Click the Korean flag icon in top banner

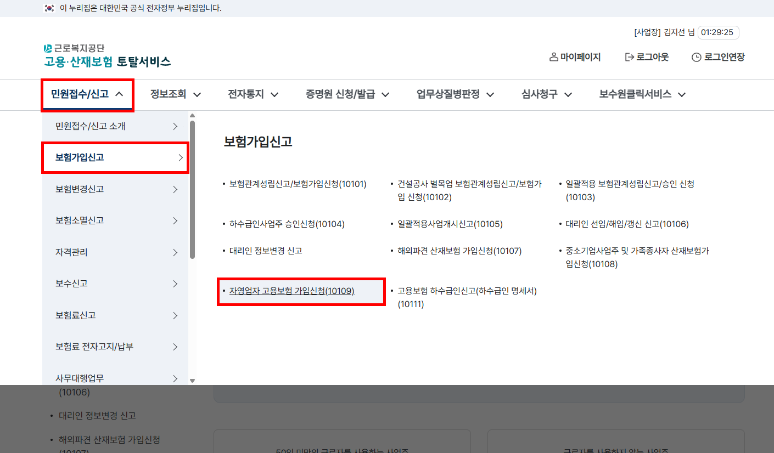49,8
